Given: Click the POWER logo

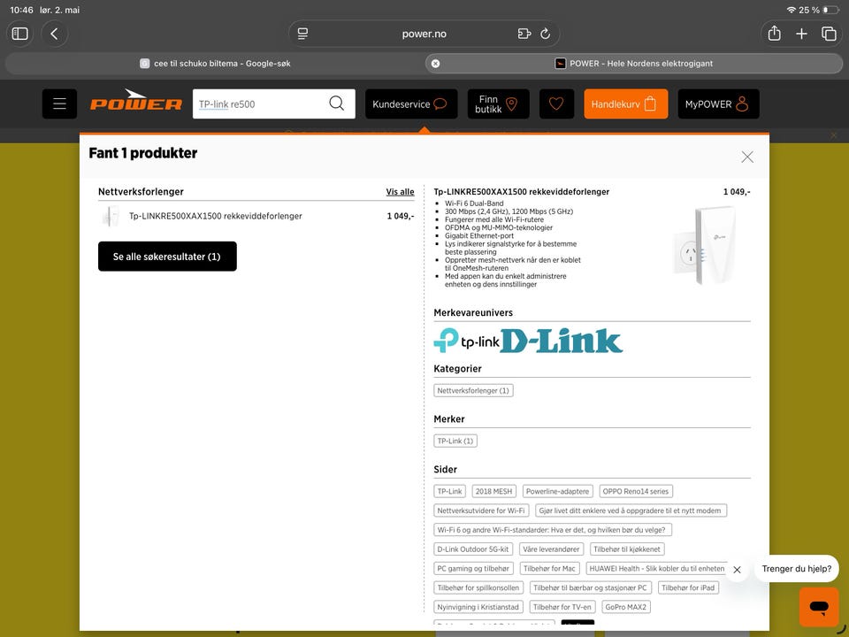Looking at the screenshot, I should pyautogui.click(x=135, y=101).
